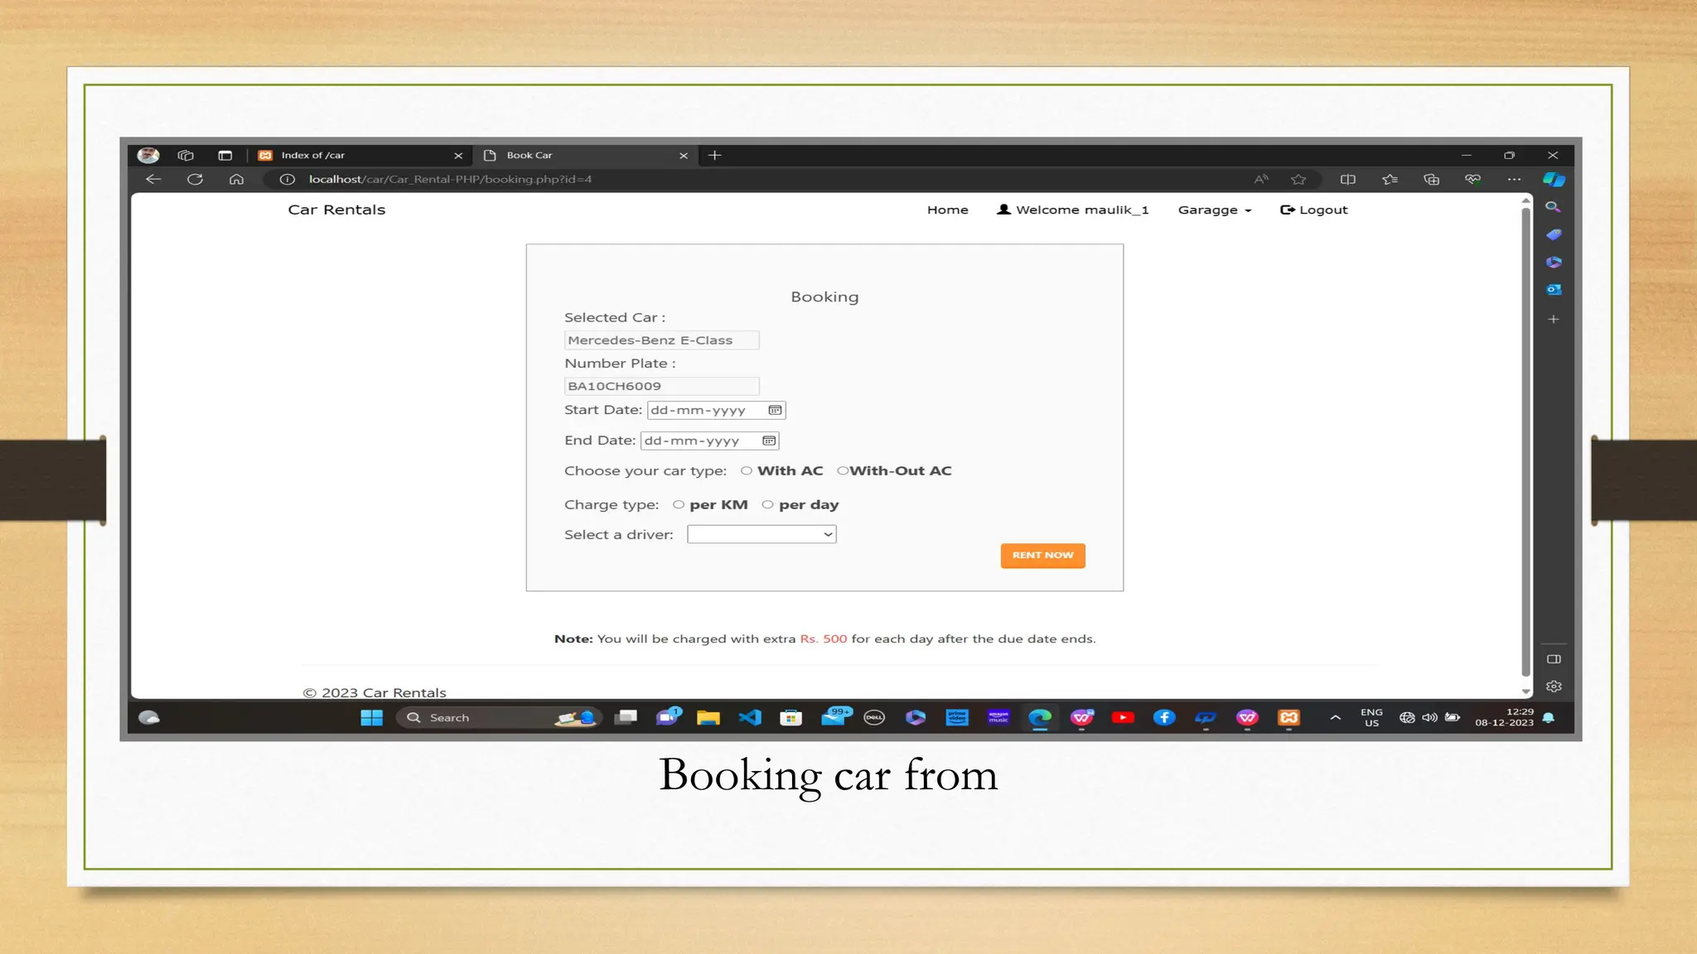Open Browser essentials heart icon
Image resolution: width=1697 pixels, height=954 pixels.
pyautogui.click(x=1472, y=179)
